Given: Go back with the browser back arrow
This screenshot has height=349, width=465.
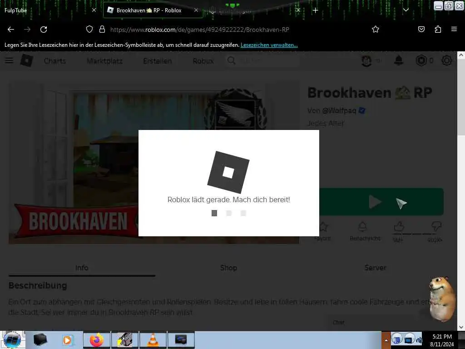Looking at the screenshot, I should pos(11,30).
